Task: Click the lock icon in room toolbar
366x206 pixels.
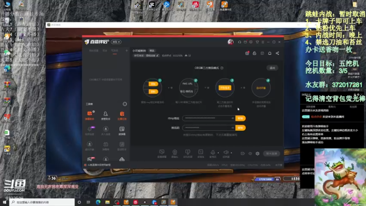Action: coord(254,53)
